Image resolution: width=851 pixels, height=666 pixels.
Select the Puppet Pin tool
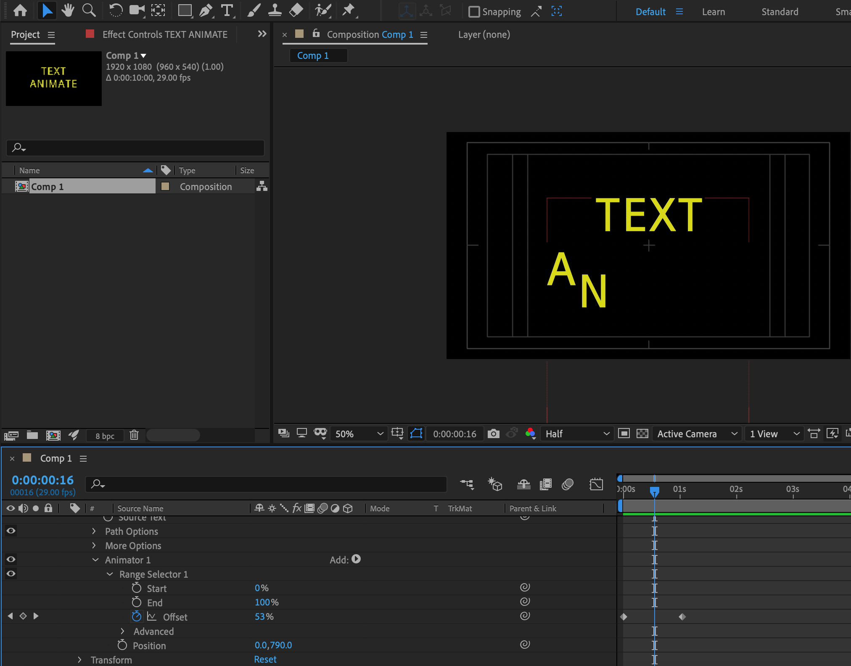(349, 10)
